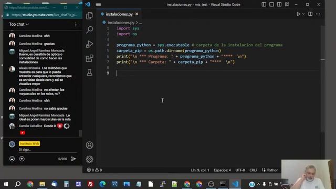Toggle secondary side bar layout button
336x189 pixels.
[279, 5]
